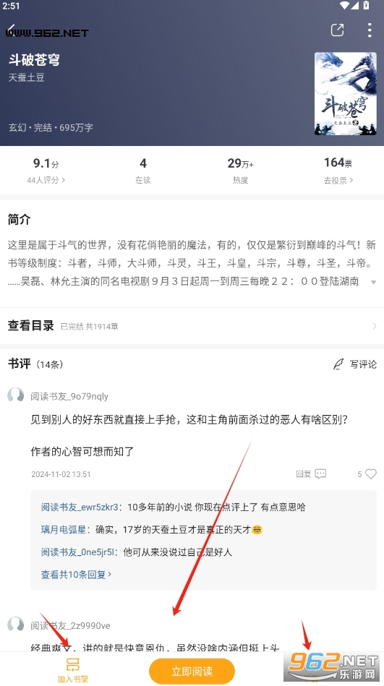Tap the add to bookshelf icon
The width and height of the screenshot is (384, 686).
click(73, 666)
